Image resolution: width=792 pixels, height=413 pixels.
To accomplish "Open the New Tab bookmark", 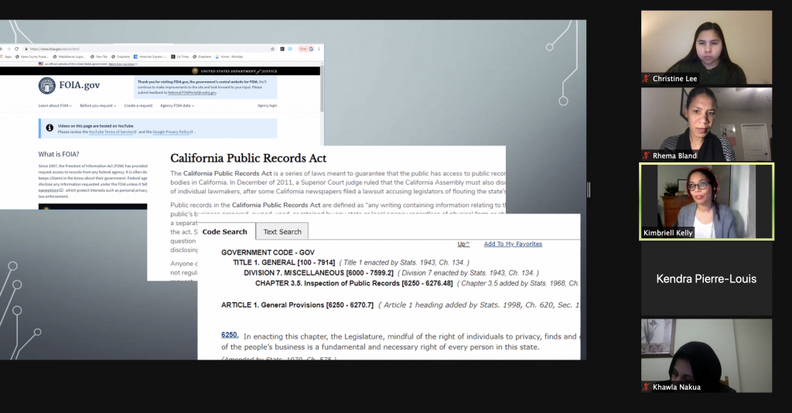I will point(98,56).
